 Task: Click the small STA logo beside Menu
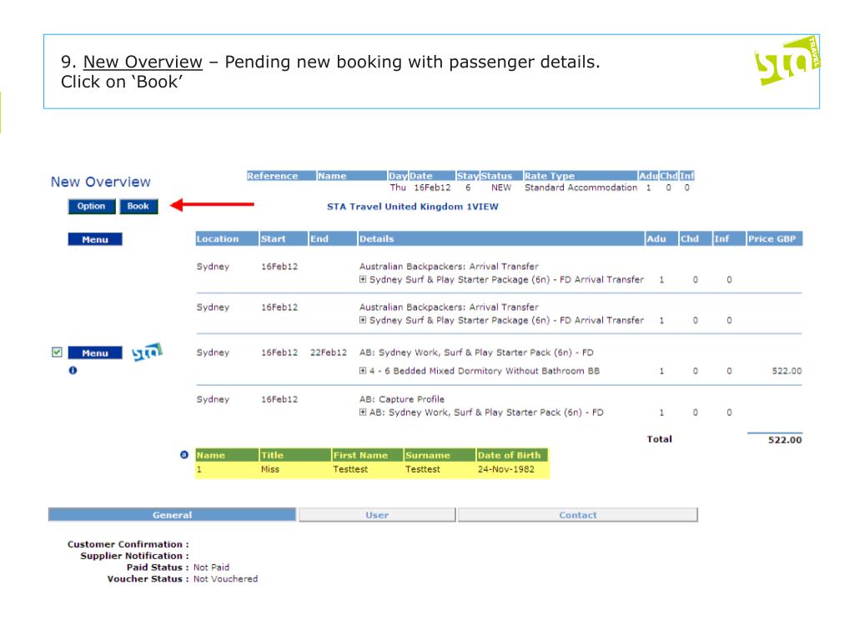click(147, 352)
